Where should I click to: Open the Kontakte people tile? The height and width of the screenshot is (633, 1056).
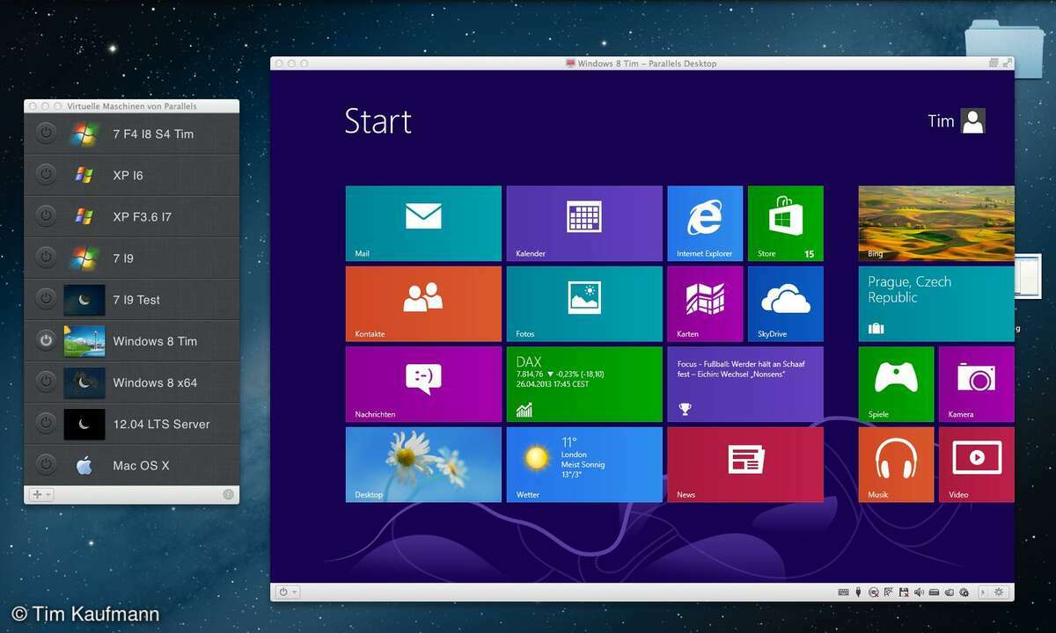pos(423,303)
